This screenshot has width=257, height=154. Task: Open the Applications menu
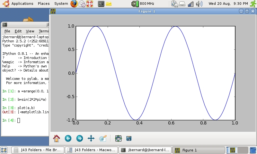22,4
